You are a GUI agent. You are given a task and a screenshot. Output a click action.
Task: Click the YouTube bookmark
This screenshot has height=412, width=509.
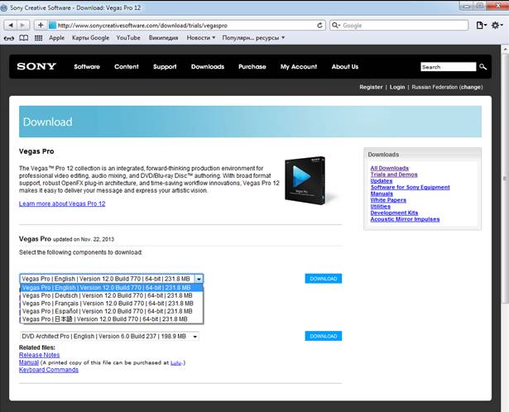tap(128, 38)
